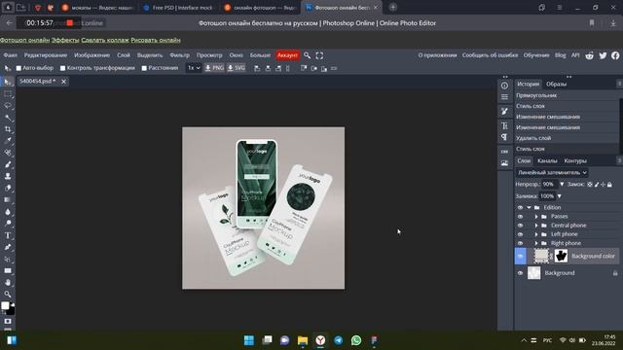Image resolution: width=623 pixels, height=350 pixels.
Task: Toggle fullscreen mode icon
Action: click(x=319, y=55)
